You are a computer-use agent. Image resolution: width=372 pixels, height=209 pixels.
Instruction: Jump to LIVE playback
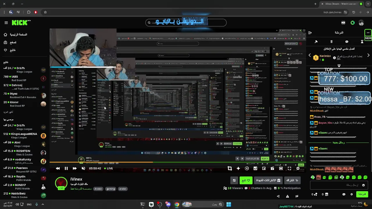pos(108,168)
